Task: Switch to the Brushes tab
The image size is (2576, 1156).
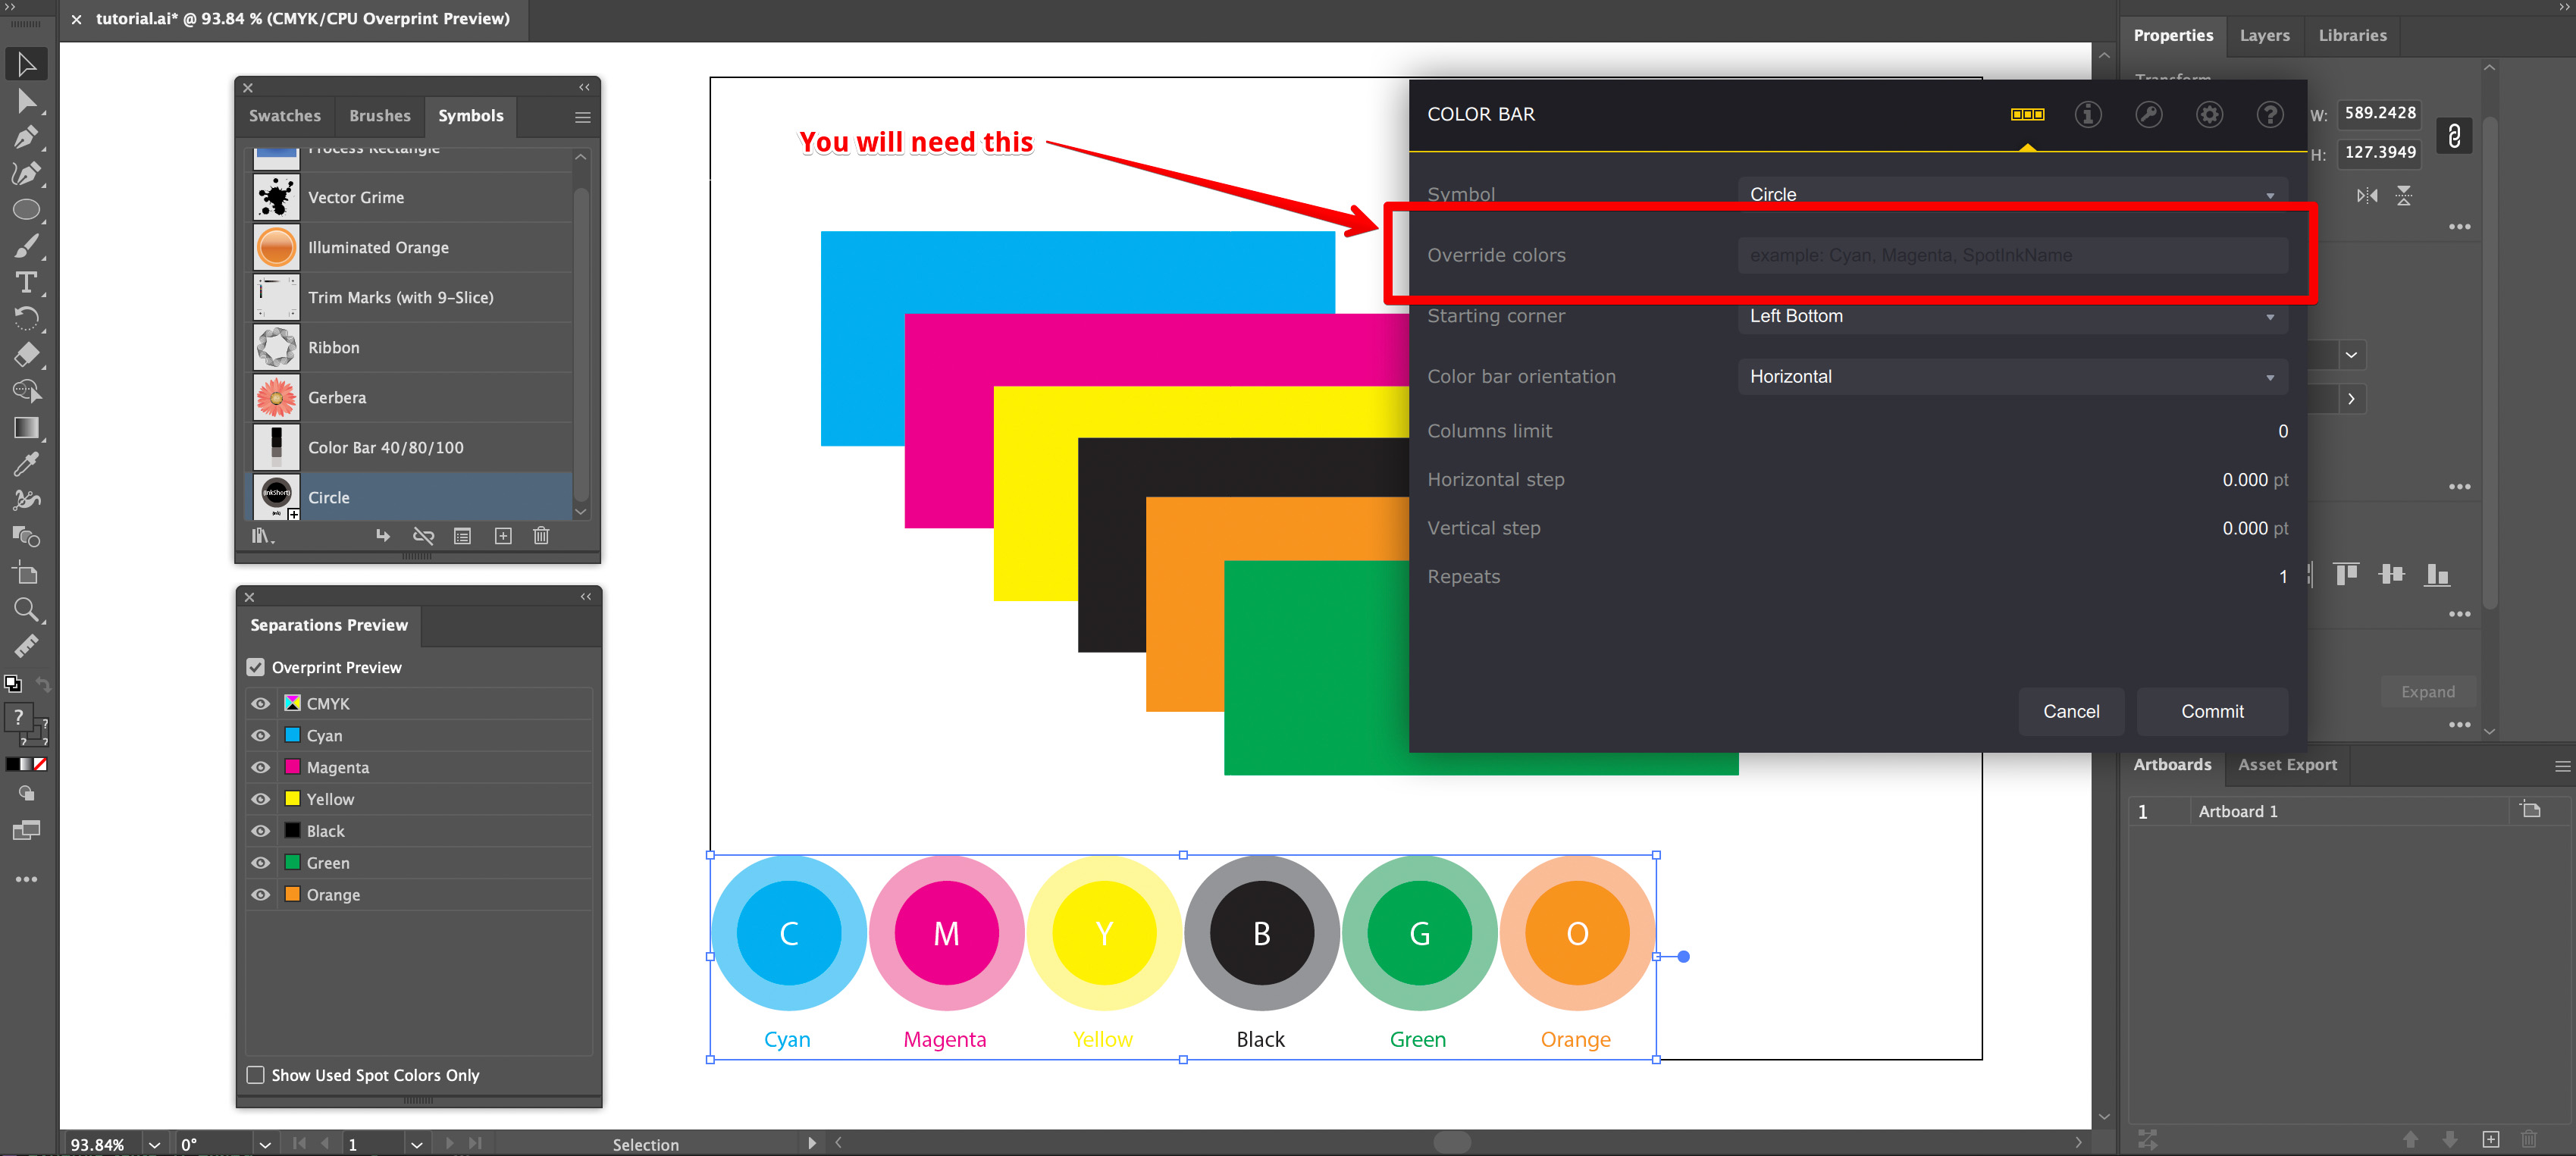Action: pos(379,116)
